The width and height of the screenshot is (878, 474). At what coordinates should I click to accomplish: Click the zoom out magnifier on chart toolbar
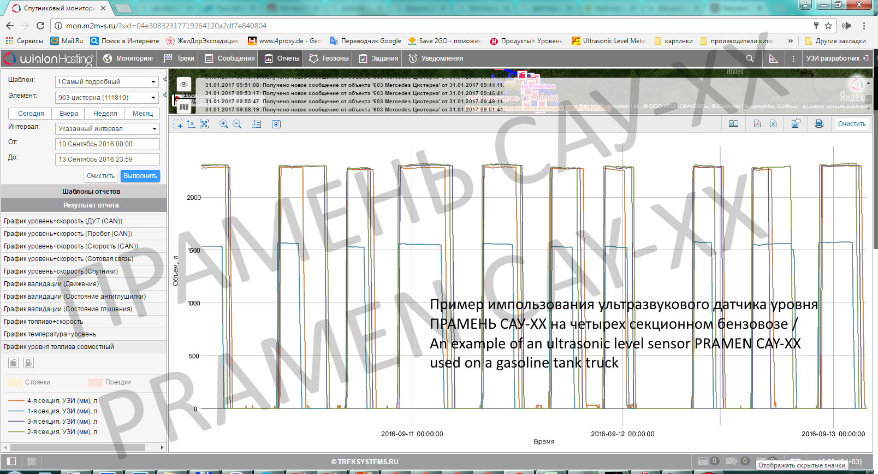click(x=237, y=125)
